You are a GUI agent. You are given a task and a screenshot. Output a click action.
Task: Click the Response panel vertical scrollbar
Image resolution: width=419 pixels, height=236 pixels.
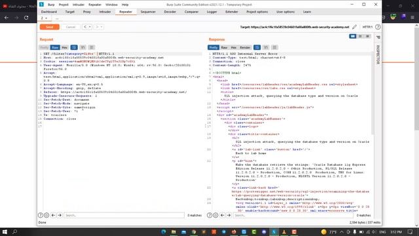pos(373,94)
